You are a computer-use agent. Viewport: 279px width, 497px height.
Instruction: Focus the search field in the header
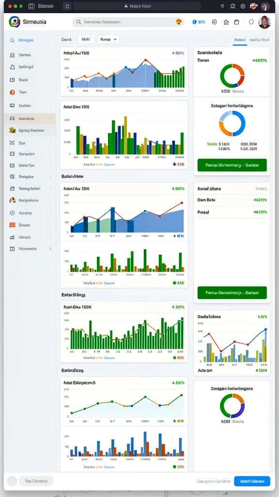128,22
